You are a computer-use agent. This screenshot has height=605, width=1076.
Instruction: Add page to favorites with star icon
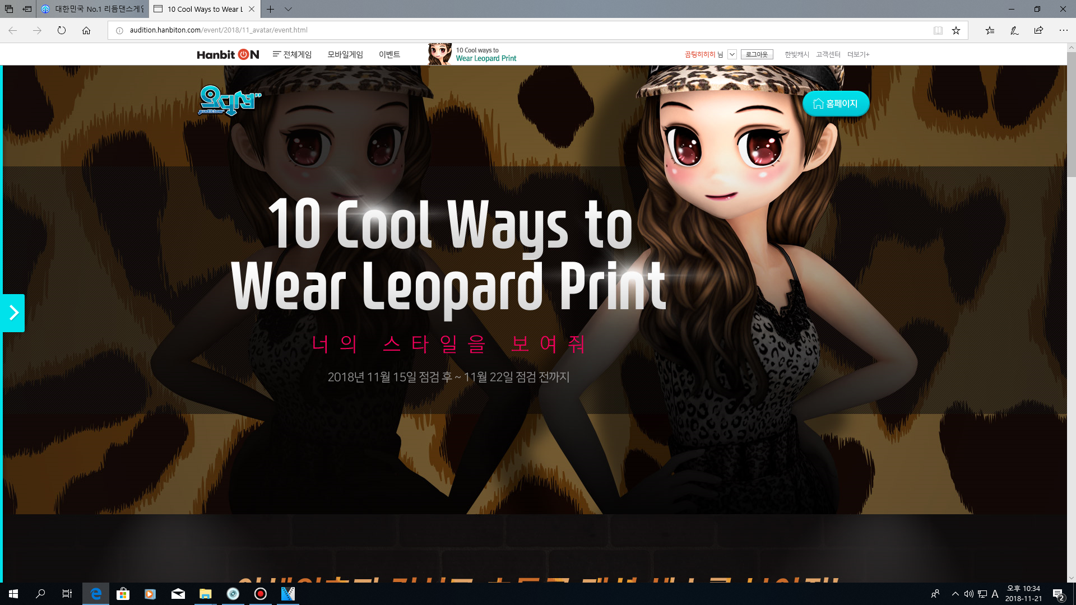pyautogui.click(x=956, y=30)
